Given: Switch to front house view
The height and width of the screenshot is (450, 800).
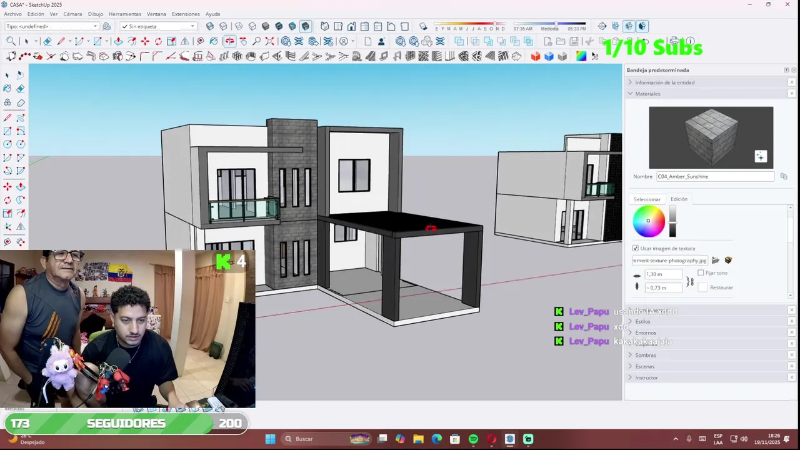Looking at the screenshot, I should [351, 26].
